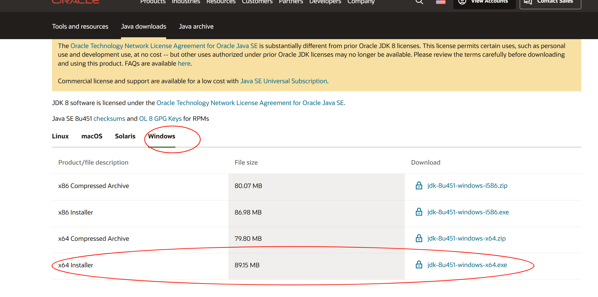Screen dimensions: 598x297
Task: Open the checksums link for Java SE 8u451
Action: pos(109,118)
